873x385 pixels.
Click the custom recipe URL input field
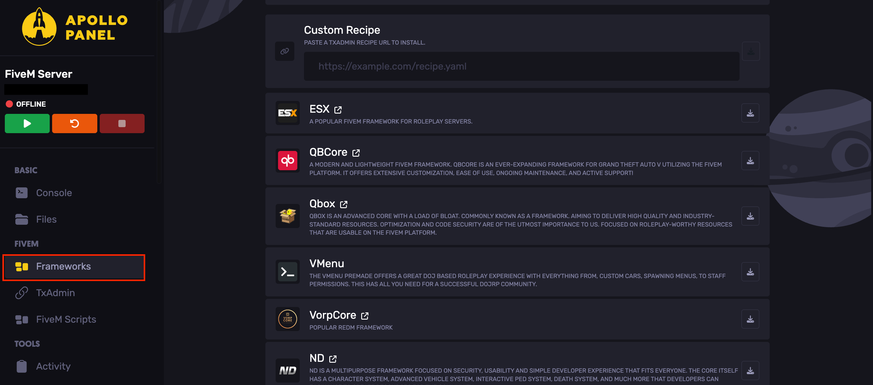pyautogui.click(x=521, y=66)
